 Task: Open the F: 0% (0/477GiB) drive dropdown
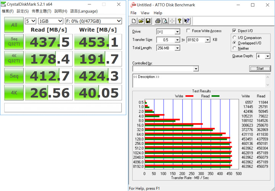[93, 21]
